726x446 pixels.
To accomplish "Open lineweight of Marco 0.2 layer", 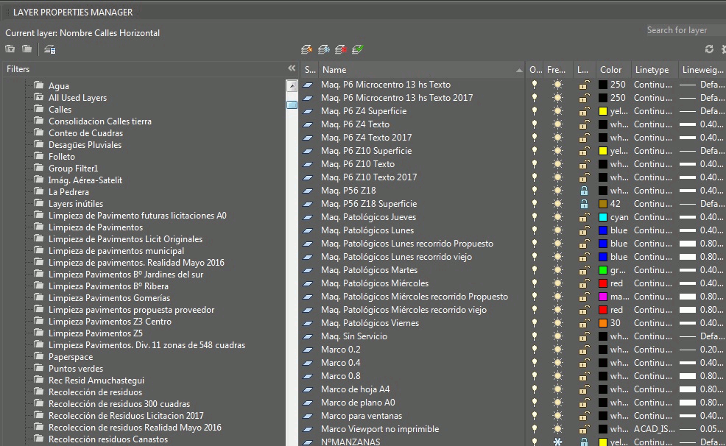I will tap(702, 350).
